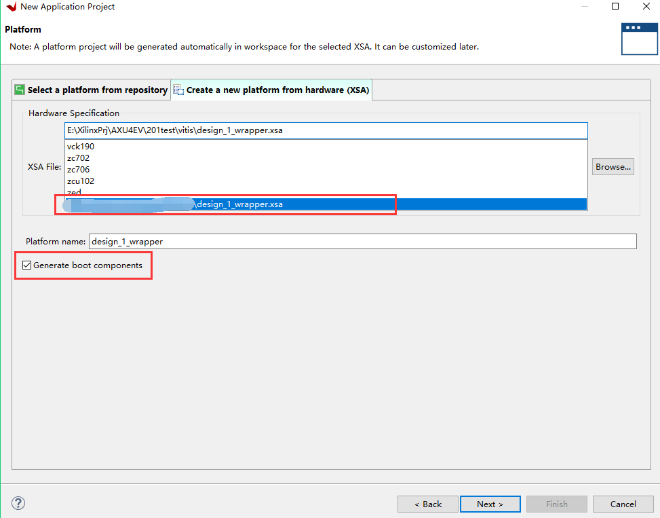
Task: Switch to Create a new platform from hardware (XSA) tab
Action: [x=271, y=90]
